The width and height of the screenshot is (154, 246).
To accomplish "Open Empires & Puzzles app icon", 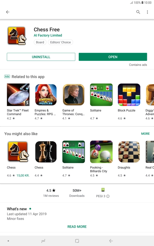I will [x=46, y=95].
